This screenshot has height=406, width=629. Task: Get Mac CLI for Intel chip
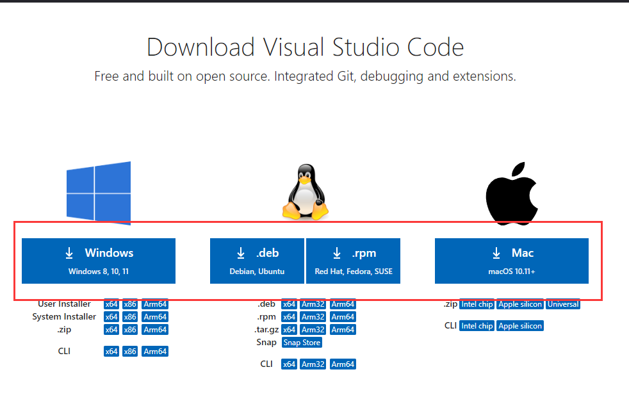click(x=477, y=326)
